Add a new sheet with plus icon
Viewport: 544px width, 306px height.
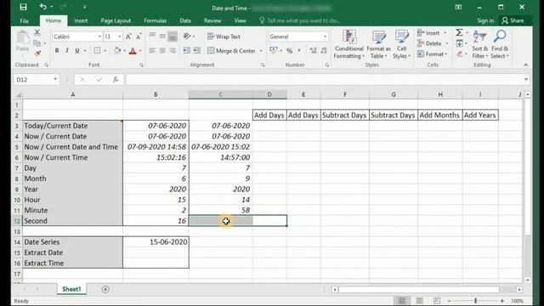(x=105, y=289)
